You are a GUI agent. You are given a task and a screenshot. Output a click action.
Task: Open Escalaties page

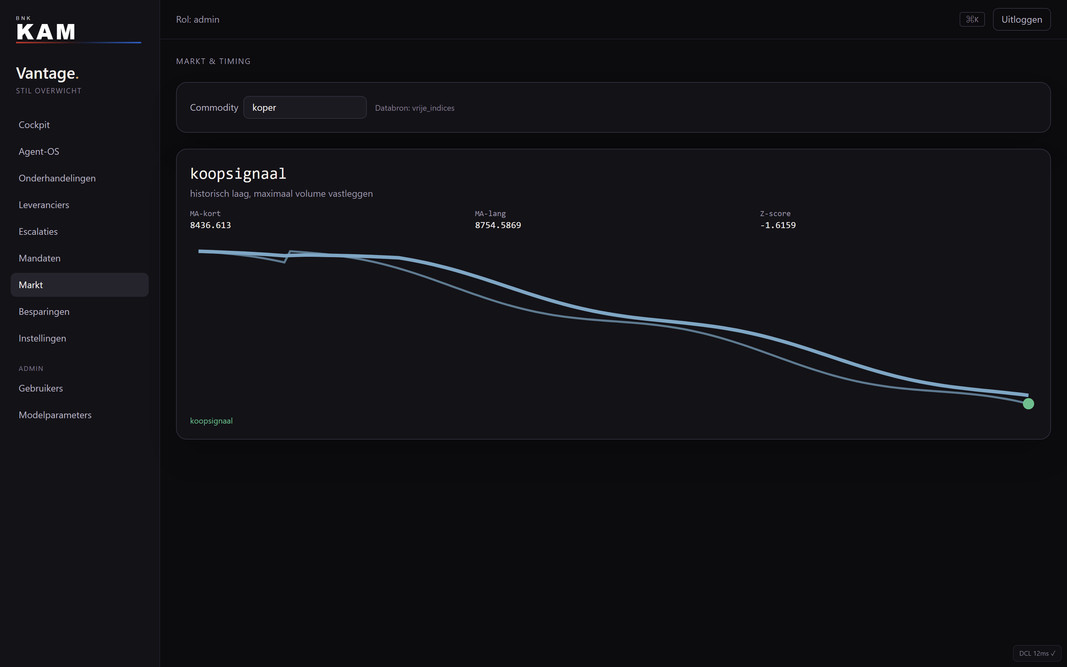[x=79, y=231]
